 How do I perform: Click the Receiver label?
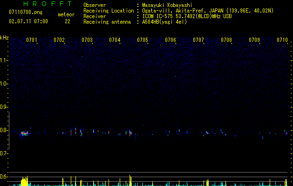pos(95,16)
